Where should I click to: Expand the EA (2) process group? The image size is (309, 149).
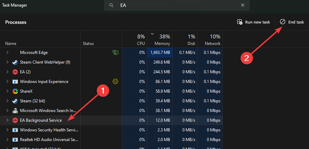coord(7,72)
